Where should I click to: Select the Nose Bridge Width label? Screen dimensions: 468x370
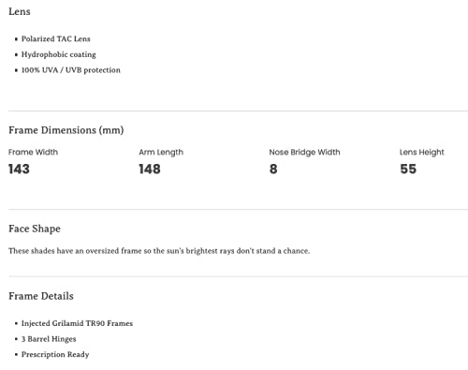[304, 153]
